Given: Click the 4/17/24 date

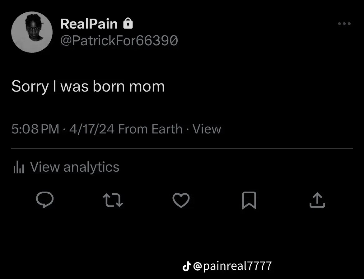Looking at the screenshot, I should [92, 129].
